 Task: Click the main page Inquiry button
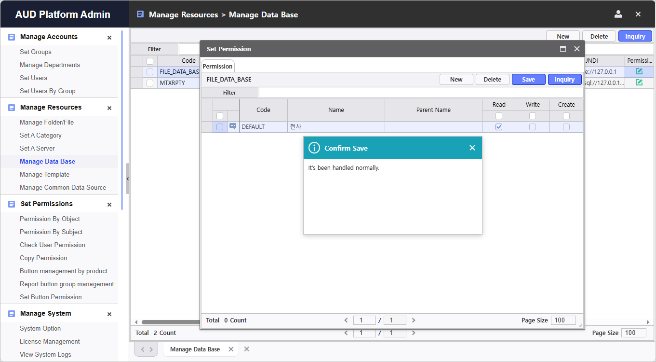[635, 36]
